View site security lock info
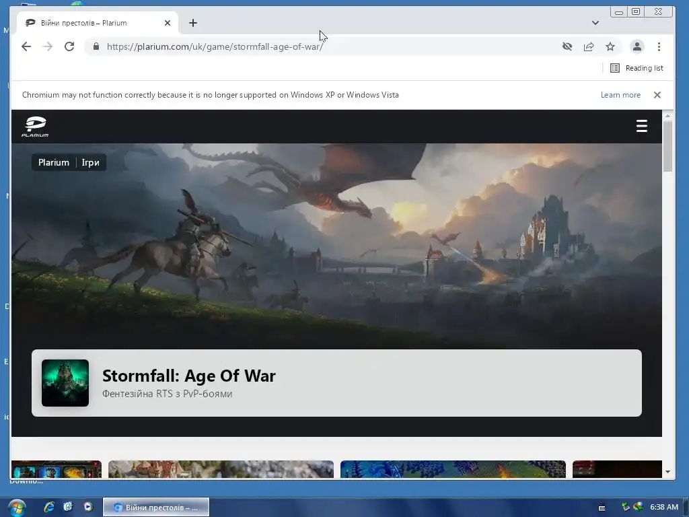The width and height of the screenshot is (689, 517). click(x=96, y=46)
